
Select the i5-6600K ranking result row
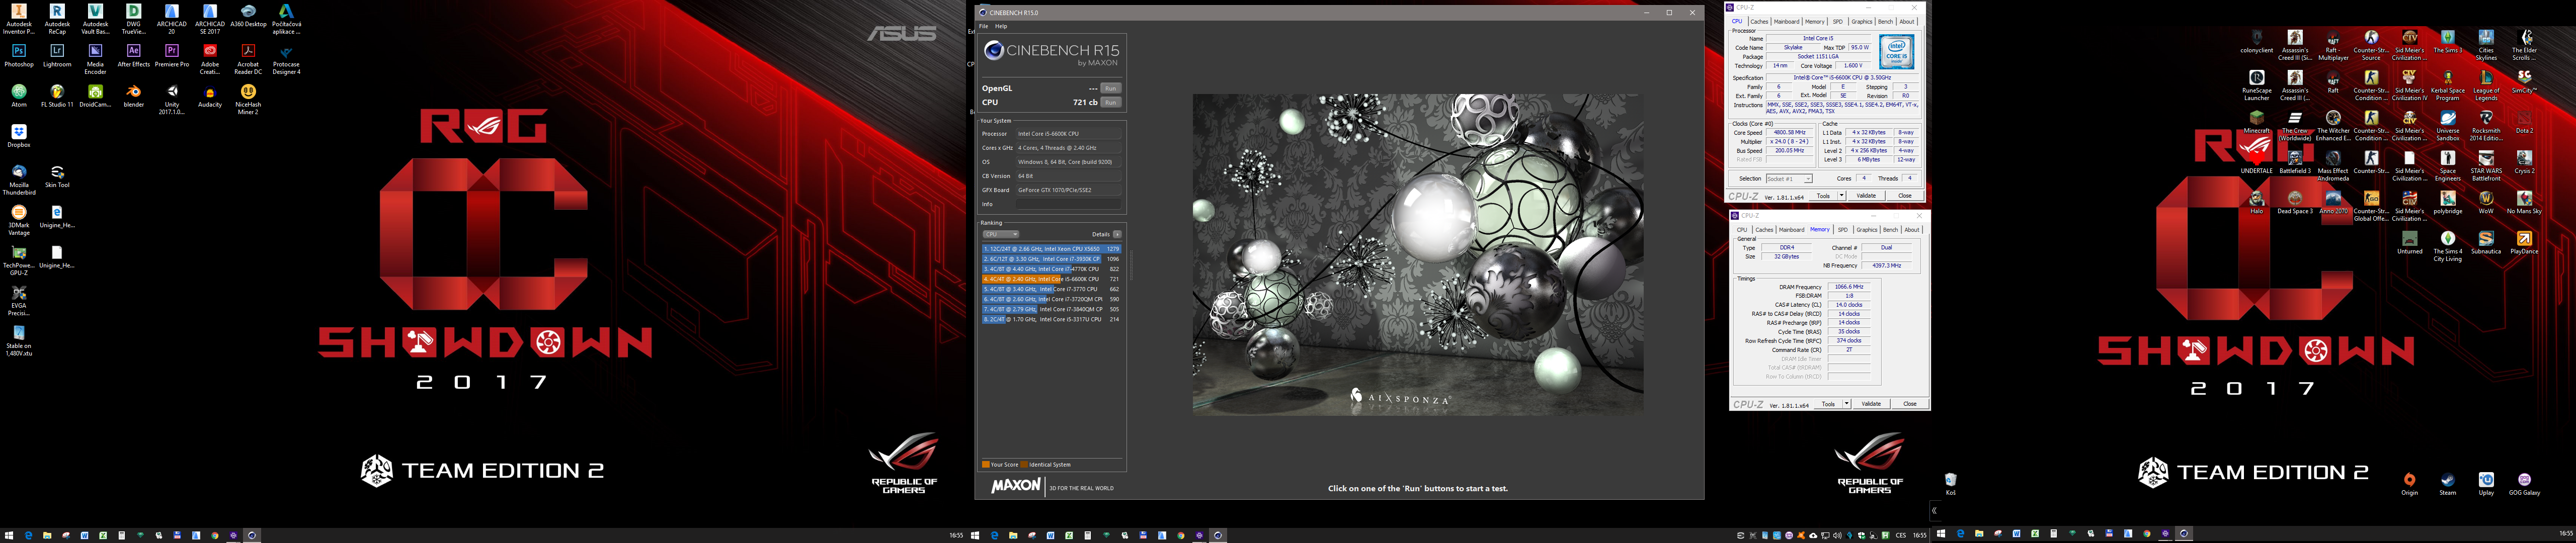click(1051, 279)
